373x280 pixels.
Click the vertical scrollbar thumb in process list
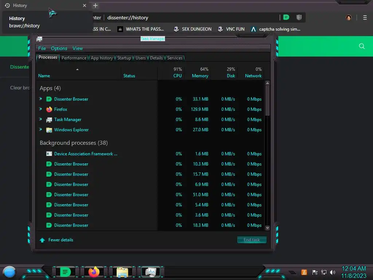267,101
